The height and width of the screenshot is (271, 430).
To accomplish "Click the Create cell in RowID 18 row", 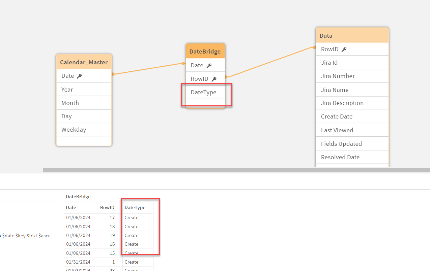I will point(138,227).
